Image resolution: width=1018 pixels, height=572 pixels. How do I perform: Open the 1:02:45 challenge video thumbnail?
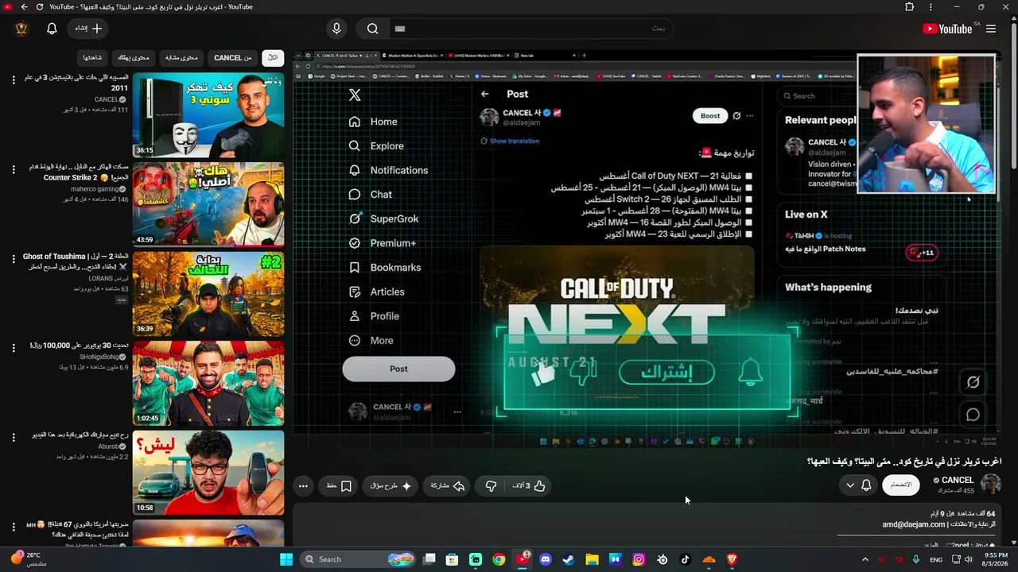pyautogui.click(x=208, y=383)
